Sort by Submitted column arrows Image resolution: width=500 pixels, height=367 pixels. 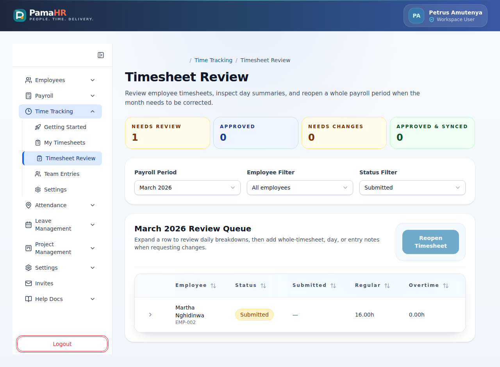point(333,286)
